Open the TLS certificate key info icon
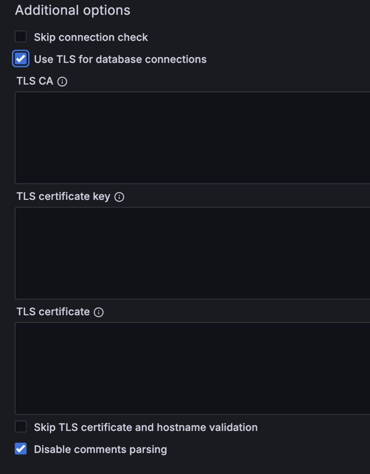 [x=119, y=197]
